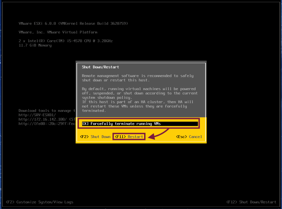Select the F11 Restart option
Screen dimensions: 282x209
pyautogui.click(x=129, y=137)
